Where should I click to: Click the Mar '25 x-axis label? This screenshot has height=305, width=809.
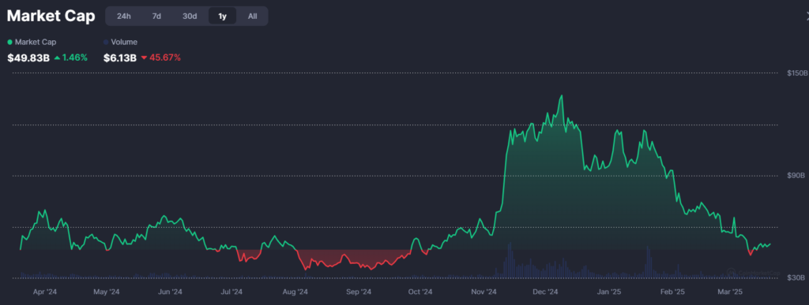(x=730, y=292)
